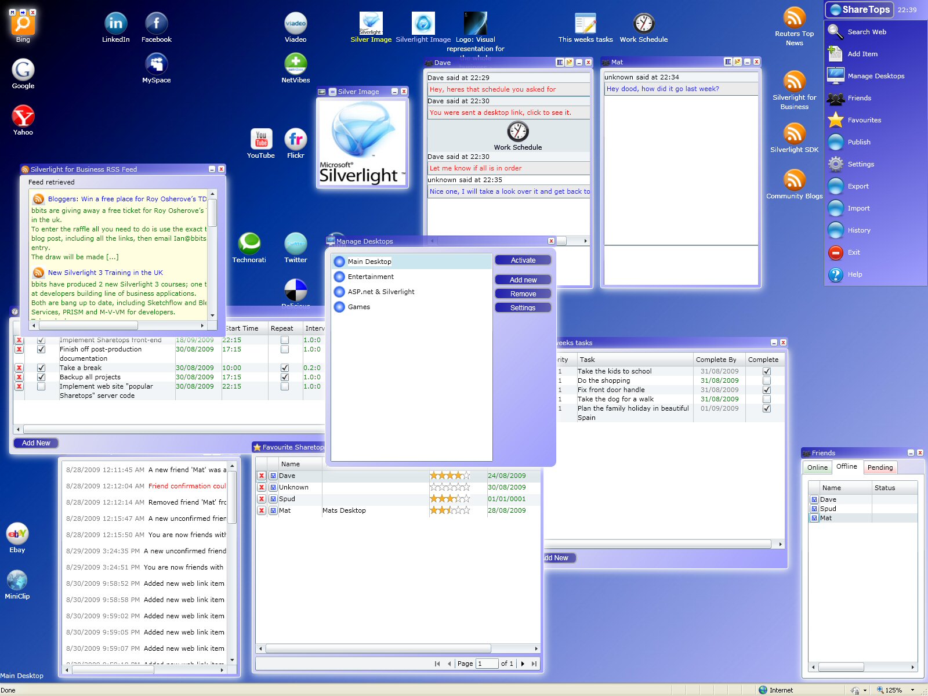The image size is (928, 696).
Task: Switch to Pending tab in Friends window
Action: [880, 467]
